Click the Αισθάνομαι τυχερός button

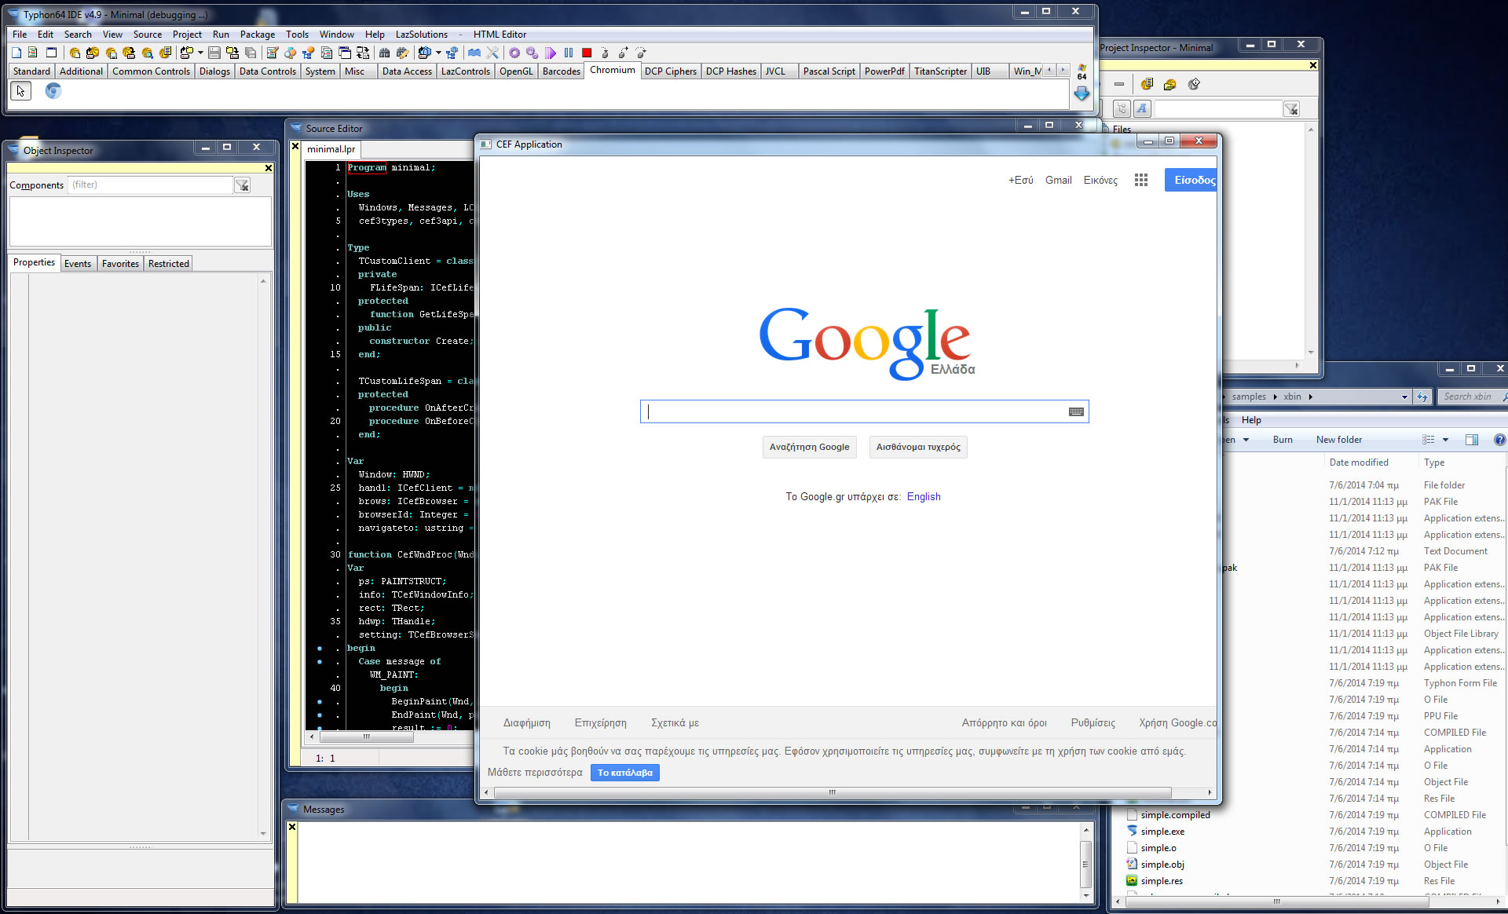918,447
